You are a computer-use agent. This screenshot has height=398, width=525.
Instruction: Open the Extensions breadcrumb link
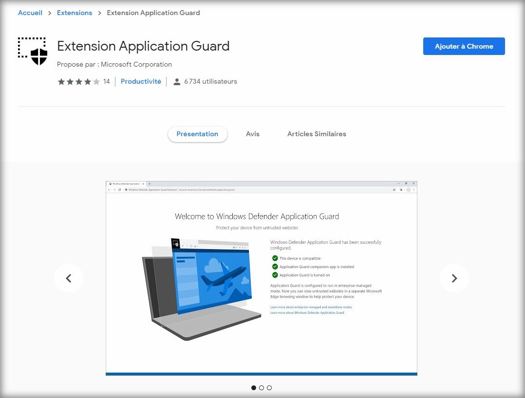pos(75,13)
